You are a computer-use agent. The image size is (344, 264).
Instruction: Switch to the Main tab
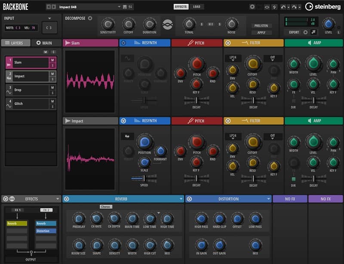tap(46, 43)
